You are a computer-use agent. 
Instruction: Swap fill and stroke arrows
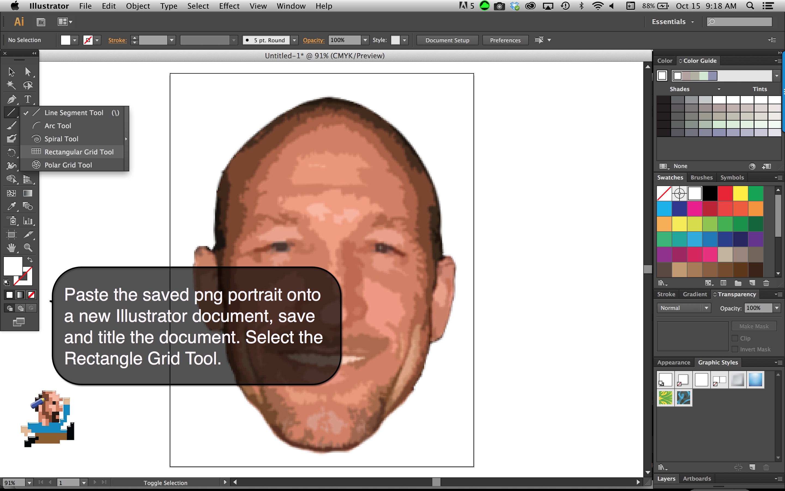click(30, 259)
